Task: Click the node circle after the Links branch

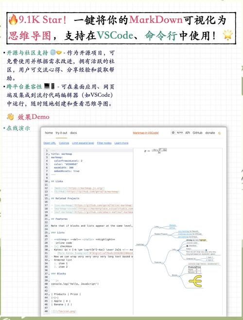Action: [x=159, y=228]
